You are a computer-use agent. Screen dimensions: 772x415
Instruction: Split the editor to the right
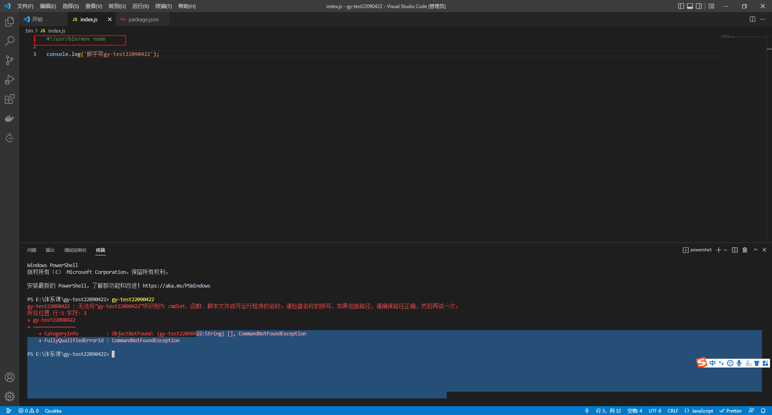pos(752,19)
